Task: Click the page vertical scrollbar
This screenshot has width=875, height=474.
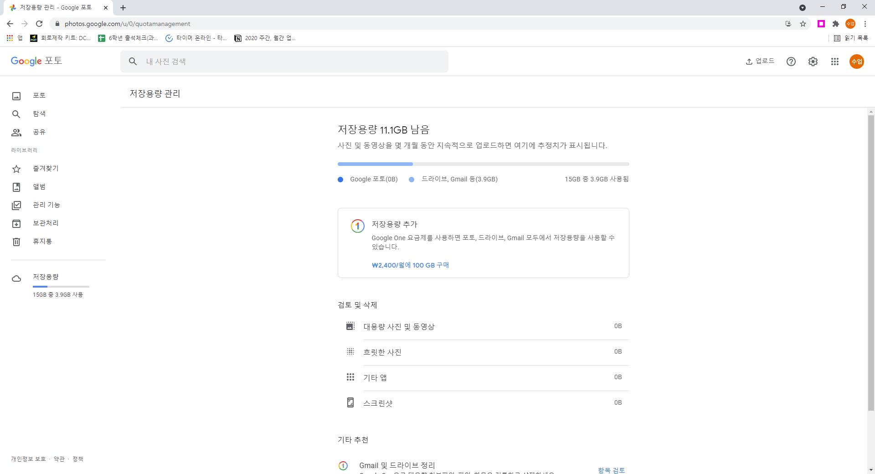Action: click(x=871, y=263)
